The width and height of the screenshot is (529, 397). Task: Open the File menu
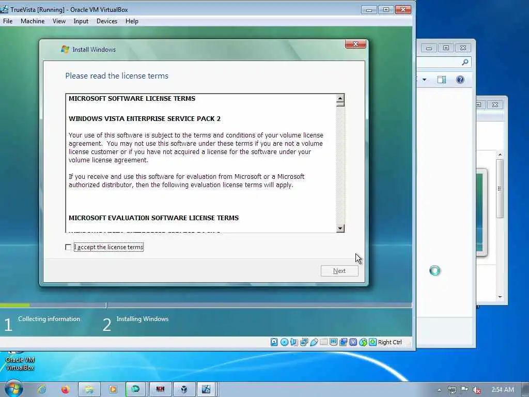[8, 21]
